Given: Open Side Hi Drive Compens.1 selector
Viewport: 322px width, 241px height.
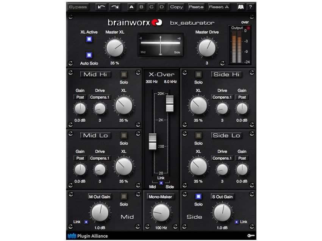Looking at the screenshot, I should click(x=222, y=97).
